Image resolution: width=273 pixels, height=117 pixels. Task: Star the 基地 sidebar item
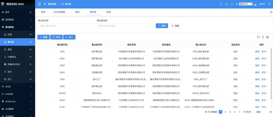[x=31, y=49]
